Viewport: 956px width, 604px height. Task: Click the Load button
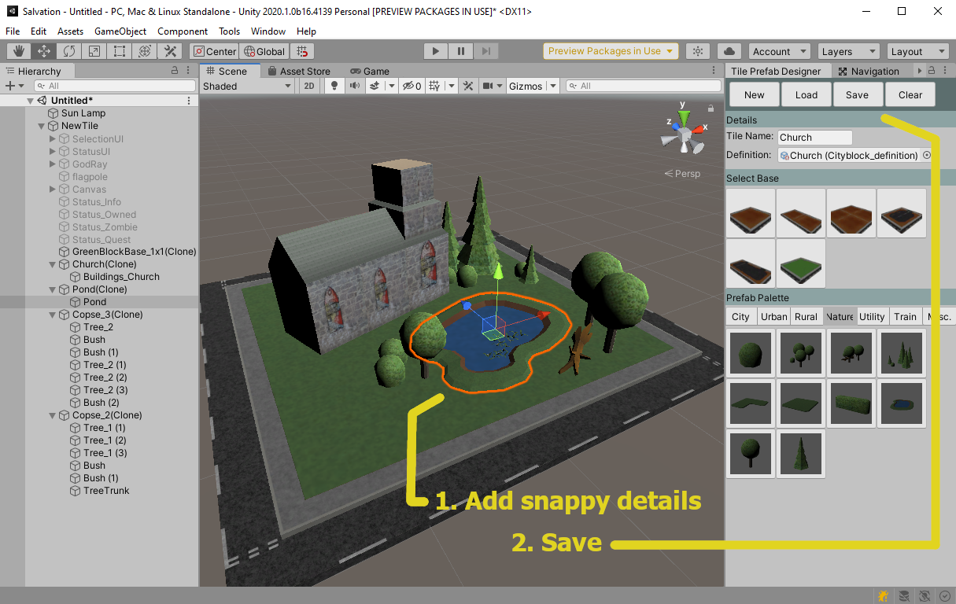806,94
